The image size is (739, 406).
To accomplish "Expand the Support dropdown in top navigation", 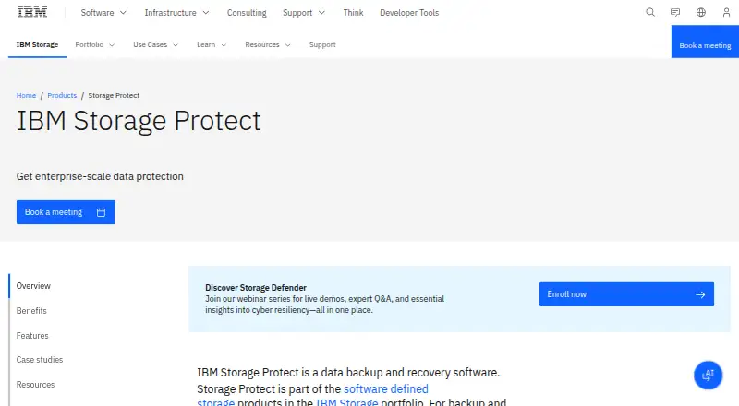I will 304,13.
